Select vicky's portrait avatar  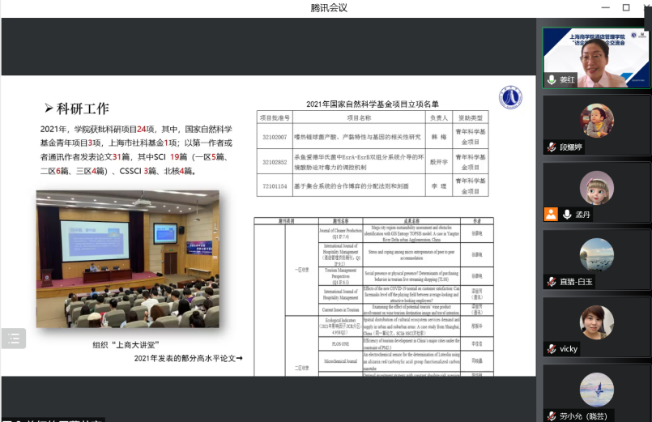597,322
